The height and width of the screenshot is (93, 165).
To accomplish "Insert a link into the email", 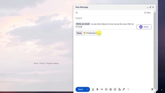I will point(102,89).
